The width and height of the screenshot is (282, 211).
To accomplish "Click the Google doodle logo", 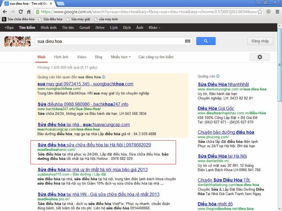I will tap(17, 41).
